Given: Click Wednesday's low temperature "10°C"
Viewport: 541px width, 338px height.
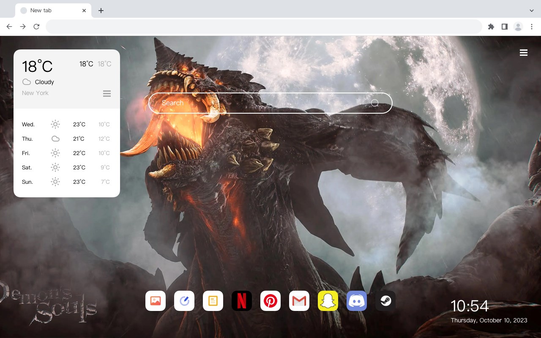Looking at the screenshot, I should pyautogui.click(x=104, y=124).
